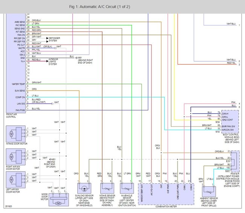This screenshot has width=245, height=213.
Task: Click the PPL/YEL wire label
Action: [36, 50]
